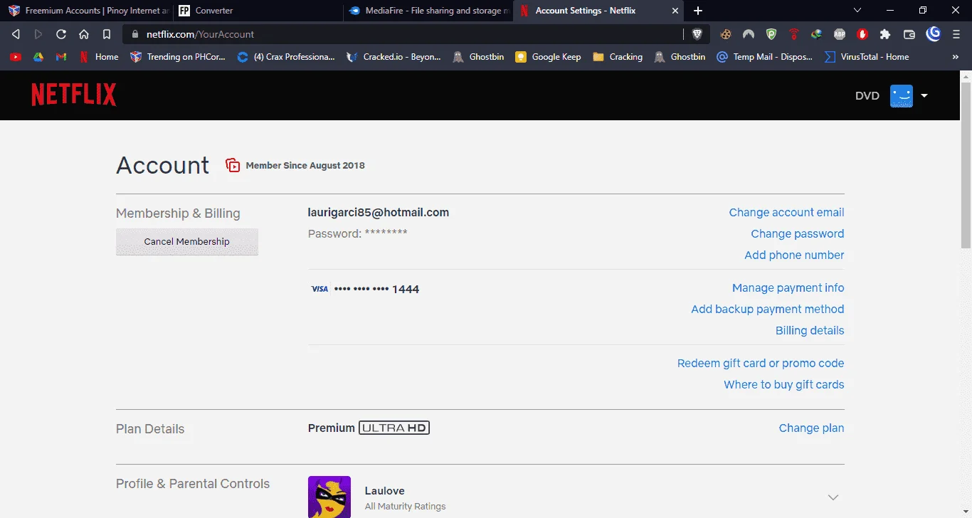Open the first Ghostbin bookmark after Cracked.io
Viewport: 972px width, 518px height.
477,57
